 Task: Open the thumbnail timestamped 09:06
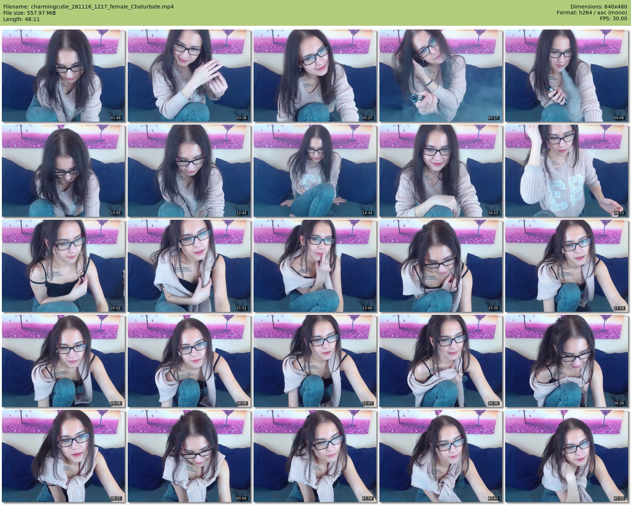[x=566, y=76]
